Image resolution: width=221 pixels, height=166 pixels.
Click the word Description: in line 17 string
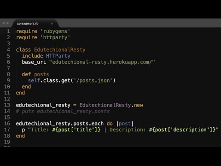click(x=128, y=130)
